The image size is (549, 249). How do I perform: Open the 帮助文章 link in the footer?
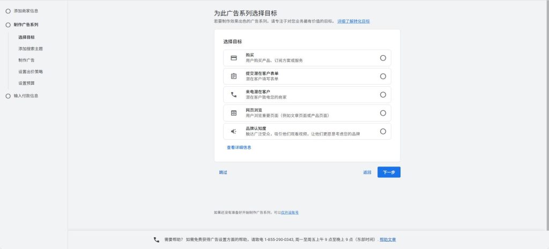pyautogui.click(x=388, y=239)
